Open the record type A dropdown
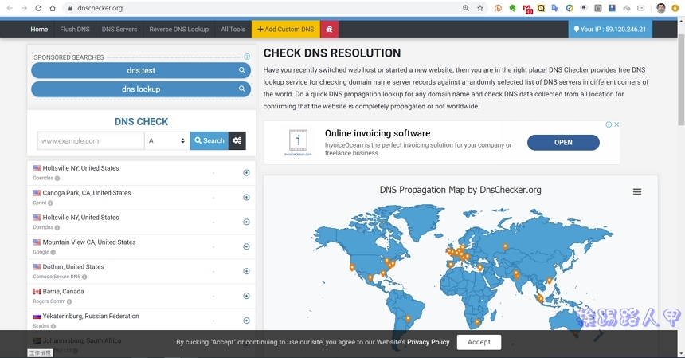 coord(167,140)
